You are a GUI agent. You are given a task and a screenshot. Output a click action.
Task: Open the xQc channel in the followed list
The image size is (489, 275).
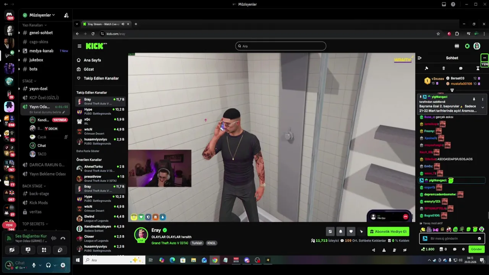100,121
